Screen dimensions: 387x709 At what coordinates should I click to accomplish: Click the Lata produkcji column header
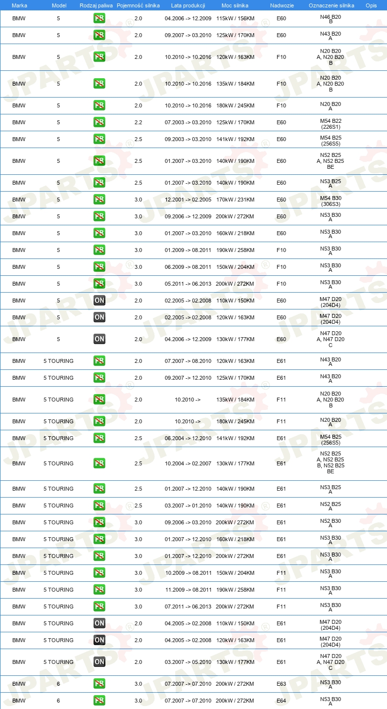coord(188,5)
